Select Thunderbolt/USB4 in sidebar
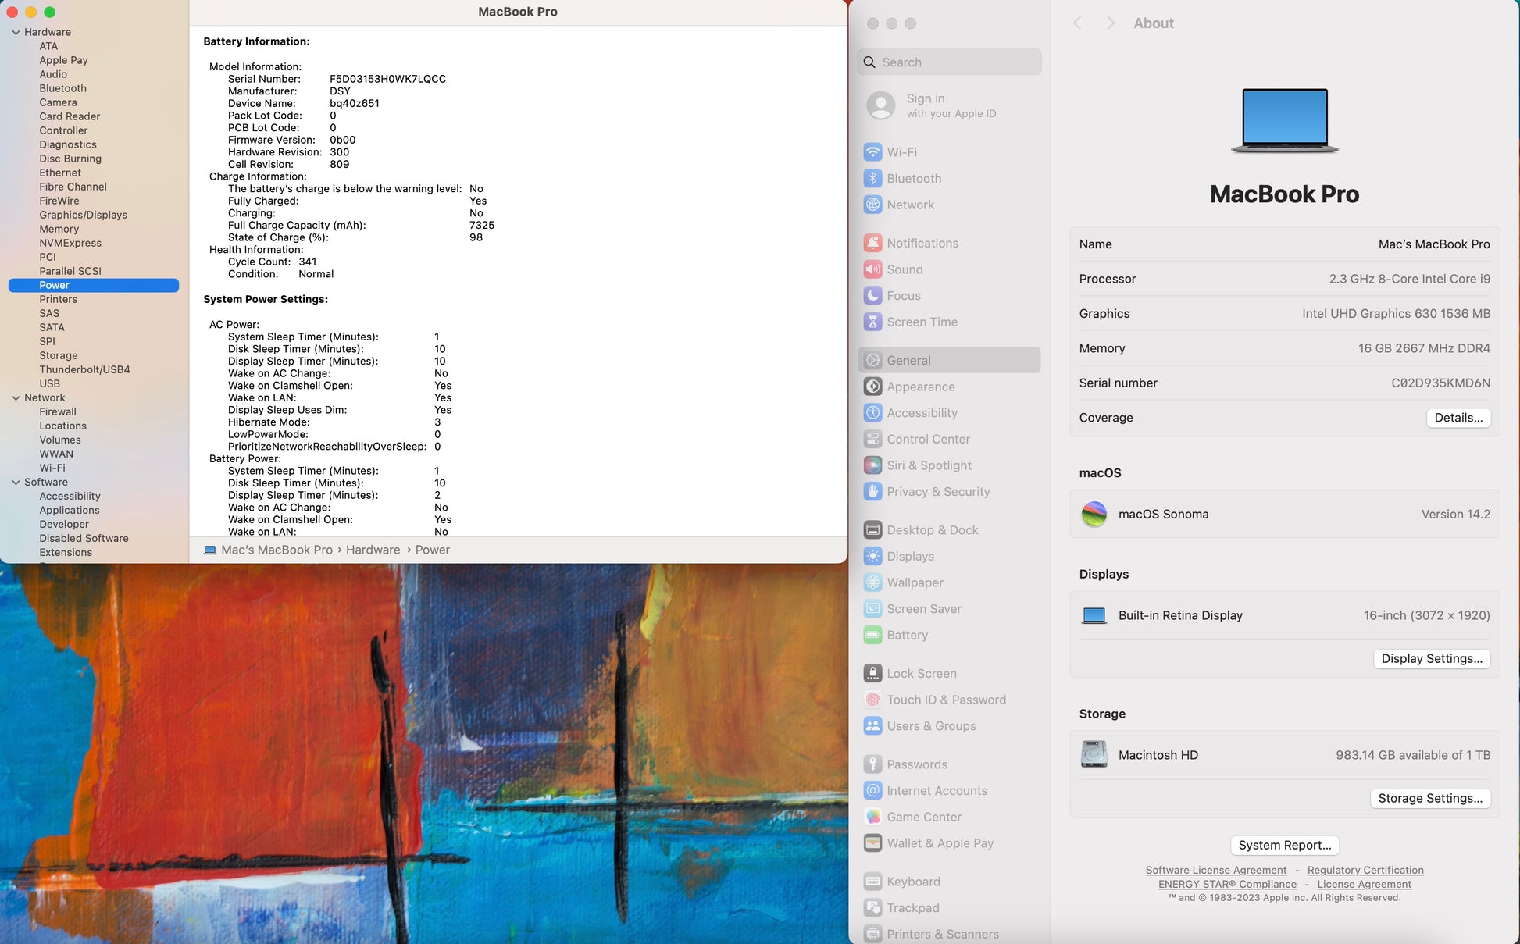This screenshot has height=944, width=1520. point(84,369)
